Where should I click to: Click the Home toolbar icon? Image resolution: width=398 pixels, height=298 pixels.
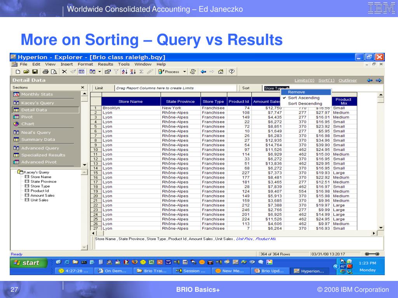click(221, 72)
